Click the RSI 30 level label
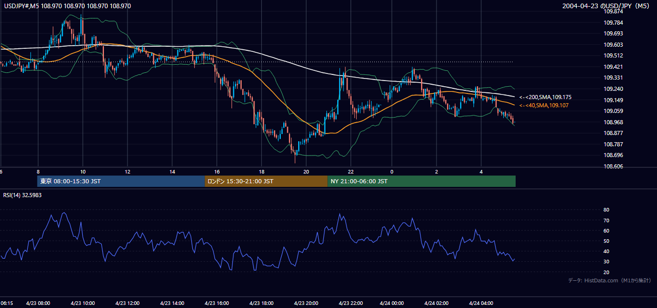 pyautogui.click(x=606, y=261)
